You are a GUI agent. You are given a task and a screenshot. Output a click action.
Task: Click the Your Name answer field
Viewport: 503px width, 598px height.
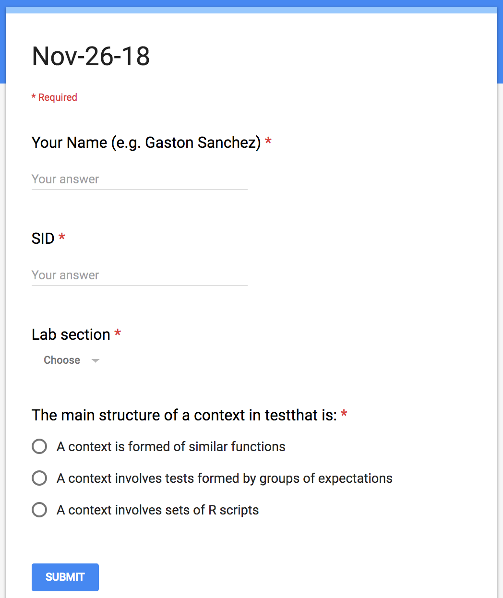139,179
